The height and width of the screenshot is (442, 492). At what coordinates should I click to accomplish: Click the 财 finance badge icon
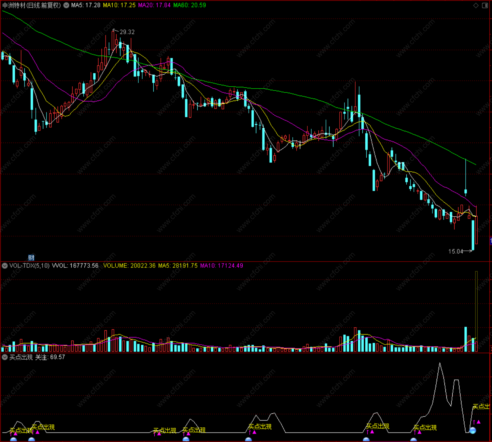pyautogui.click(x=31, y=258)
